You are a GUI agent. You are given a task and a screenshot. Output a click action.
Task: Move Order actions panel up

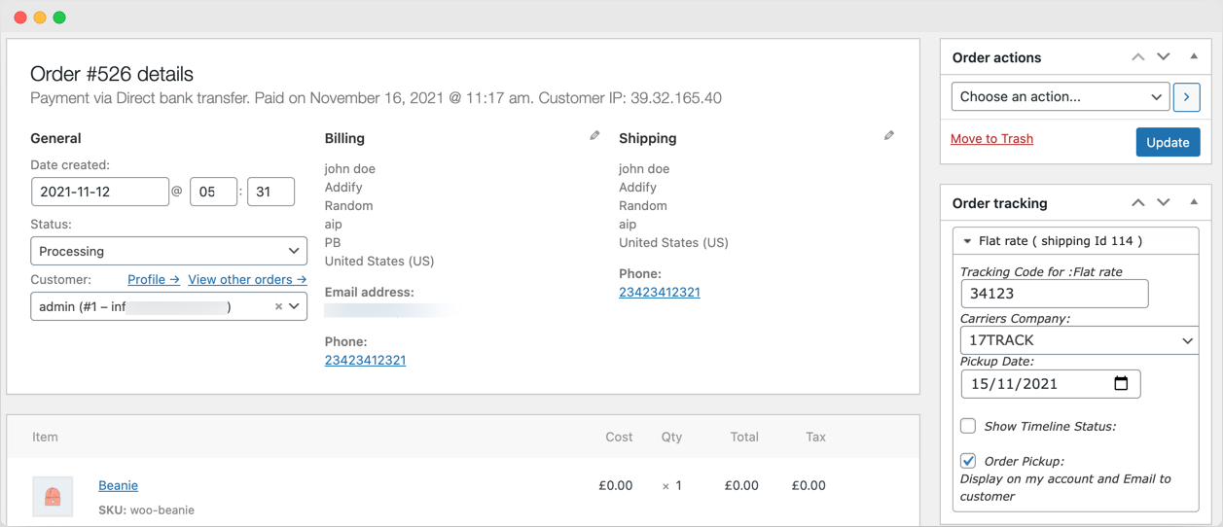tap(1137, 57)
